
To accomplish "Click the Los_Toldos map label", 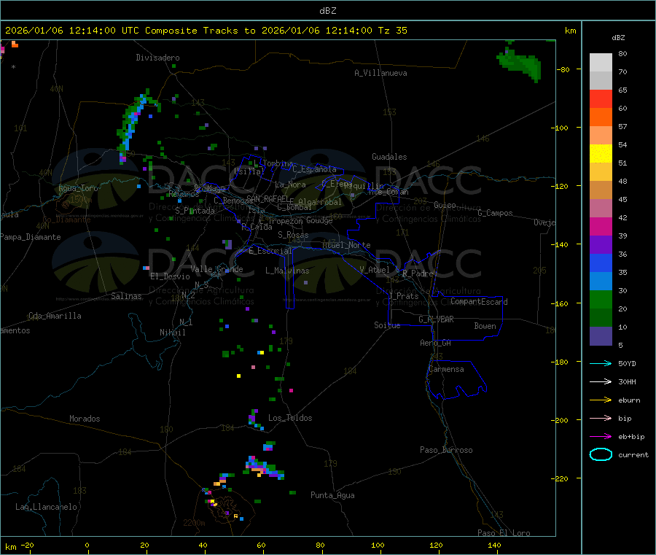I will [x=290, y=418].
